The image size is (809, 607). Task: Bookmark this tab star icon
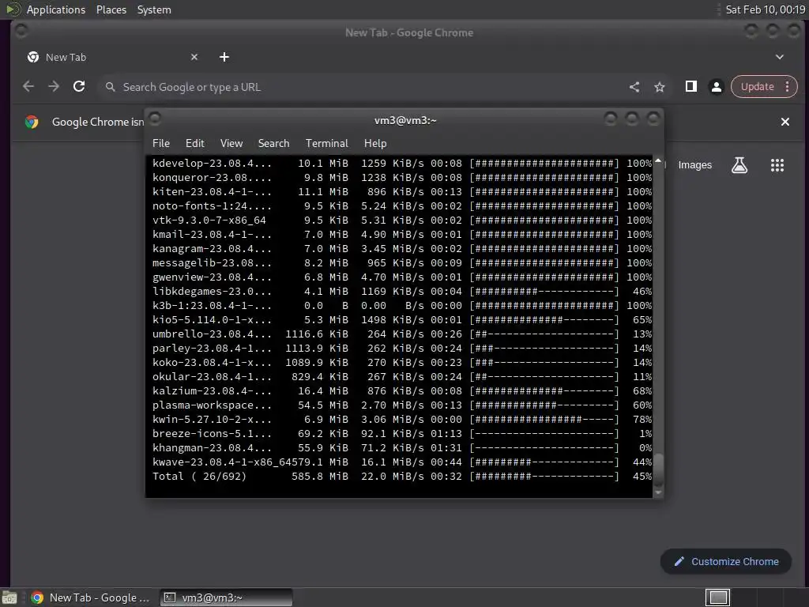(x=660, y=87)
